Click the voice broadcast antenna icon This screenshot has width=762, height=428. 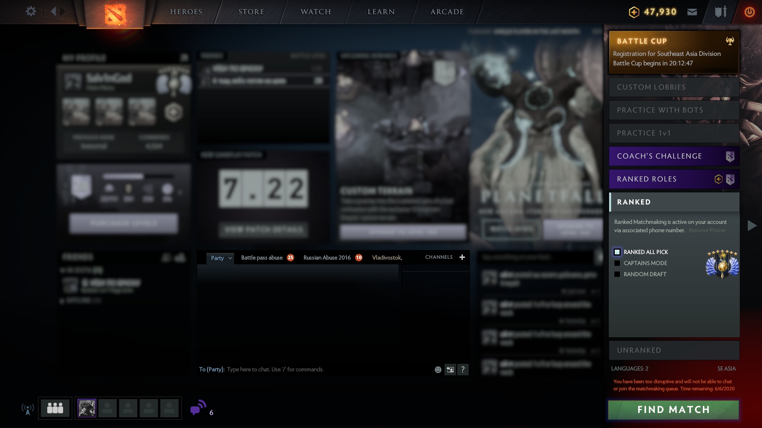pyautogui.click(x=27, y=409)
